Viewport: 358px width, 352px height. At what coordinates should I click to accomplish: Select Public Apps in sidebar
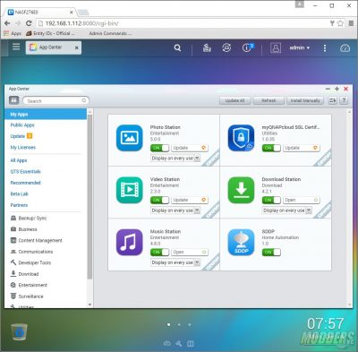[22, 124]
